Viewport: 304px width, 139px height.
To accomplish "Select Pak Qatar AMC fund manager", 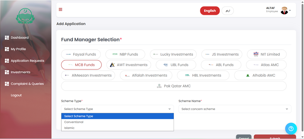I will click(174, 86).
